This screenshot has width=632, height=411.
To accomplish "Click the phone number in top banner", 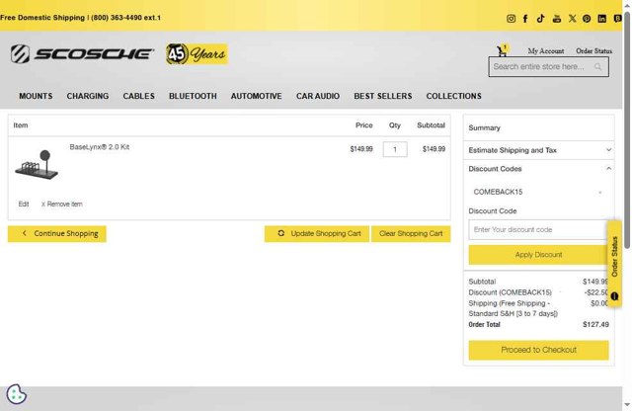I will click(x=125, y=18).
